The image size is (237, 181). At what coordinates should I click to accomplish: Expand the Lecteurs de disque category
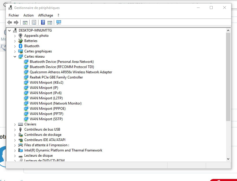click(15, 156)
